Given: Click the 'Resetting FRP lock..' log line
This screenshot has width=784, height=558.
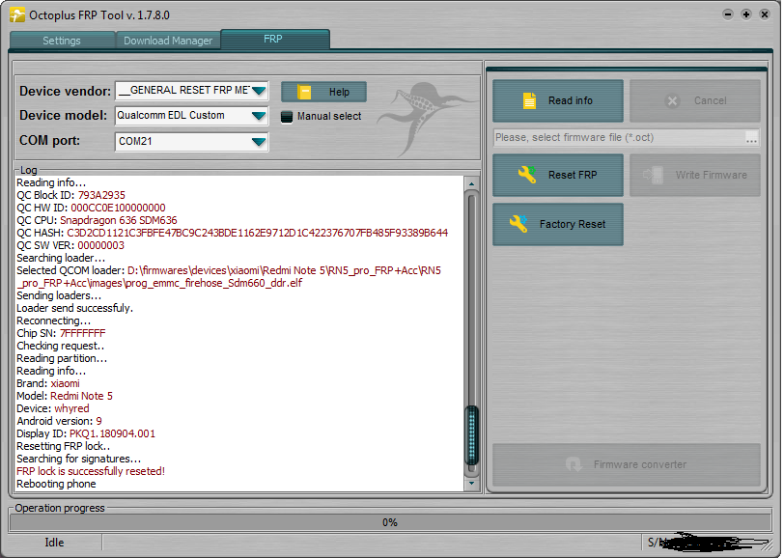Looking at the screenshot, I should (64, 446).
